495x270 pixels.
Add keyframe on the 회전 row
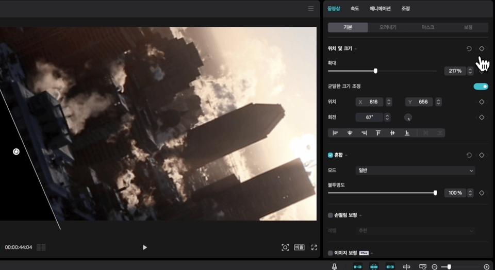[x=482, y=117]
